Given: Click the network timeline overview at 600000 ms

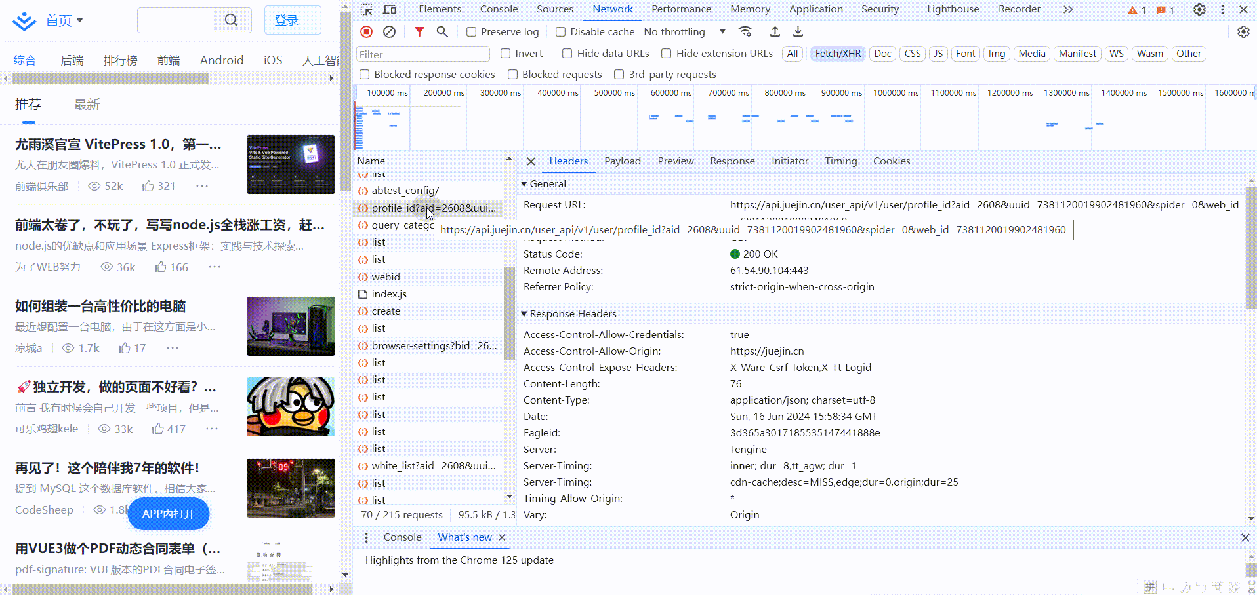Looking at the screenshot, I should pyautogui.click(x=670, y=93).
